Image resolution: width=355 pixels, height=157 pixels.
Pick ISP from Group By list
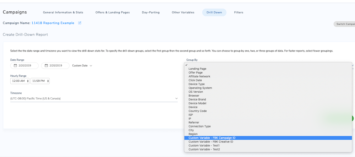coord(268,115)
